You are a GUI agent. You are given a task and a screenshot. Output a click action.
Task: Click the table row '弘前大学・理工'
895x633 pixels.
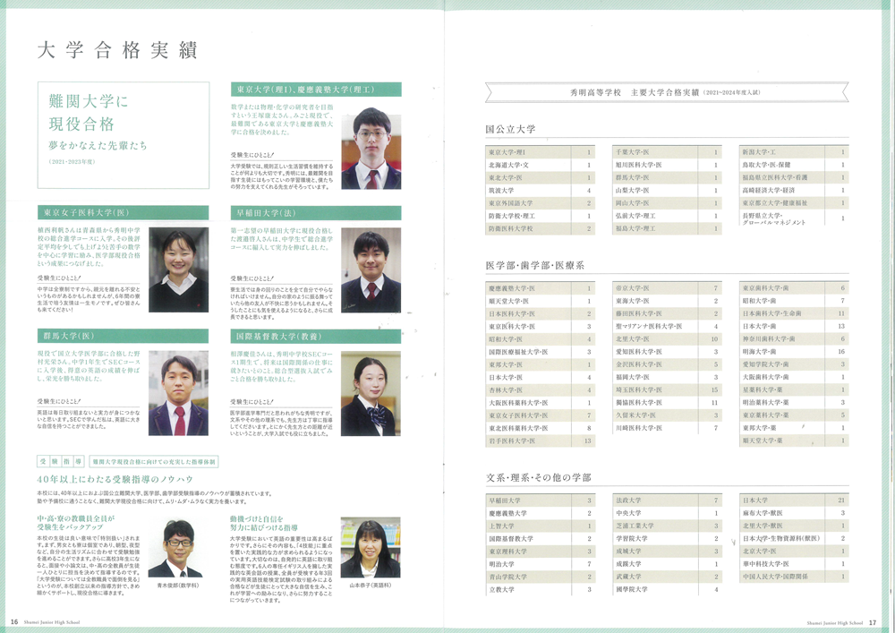(667, 216)
